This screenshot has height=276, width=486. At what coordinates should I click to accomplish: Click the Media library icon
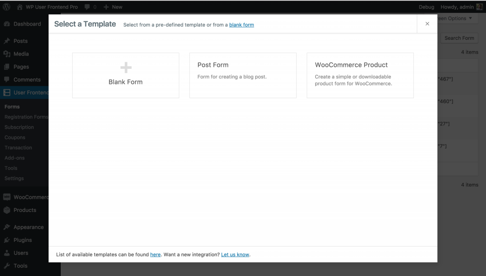point(7,54)
